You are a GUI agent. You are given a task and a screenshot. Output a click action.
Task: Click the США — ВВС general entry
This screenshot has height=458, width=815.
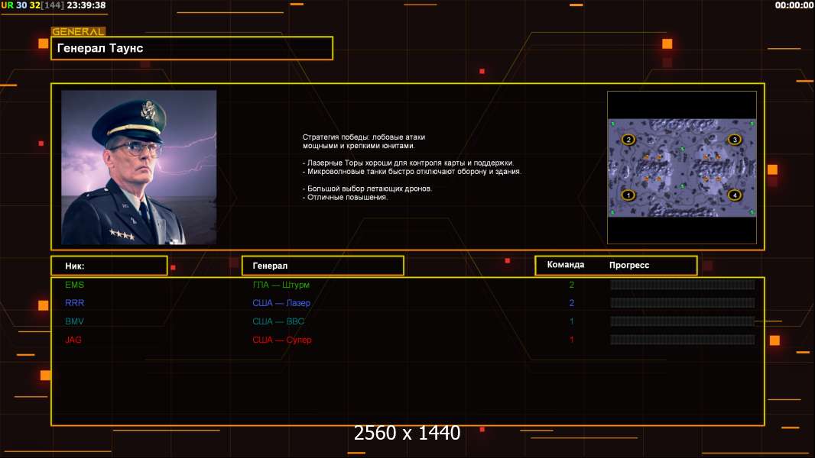[x=278, y=321]
